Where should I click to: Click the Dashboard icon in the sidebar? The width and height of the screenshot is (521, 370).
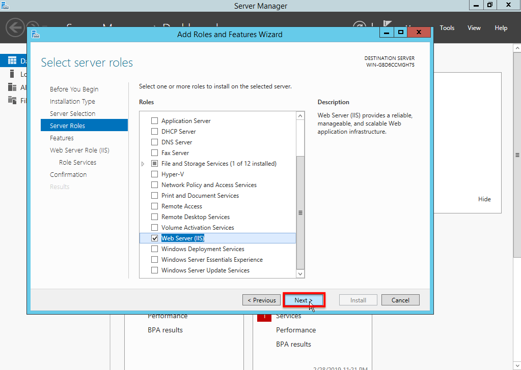12,60
